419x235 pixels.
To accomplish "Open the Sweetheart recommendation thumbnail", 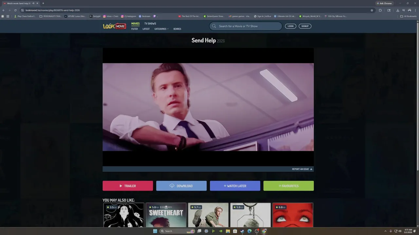I will [166, 215].
